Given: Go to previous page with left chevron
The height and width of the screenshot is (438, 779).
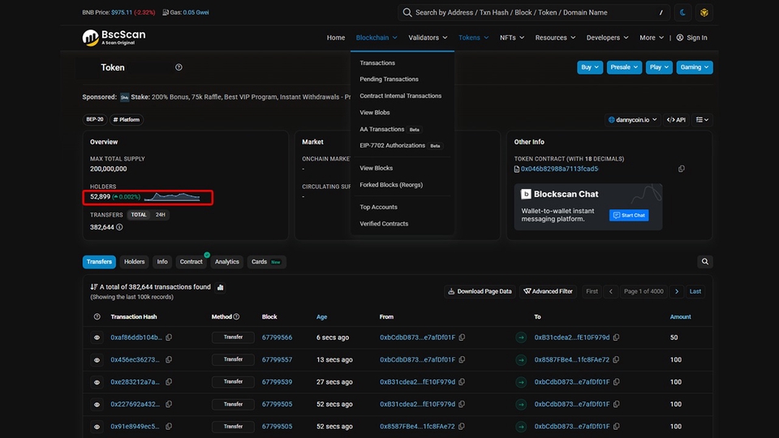Looking at the screenshot, I should (610, 291).
